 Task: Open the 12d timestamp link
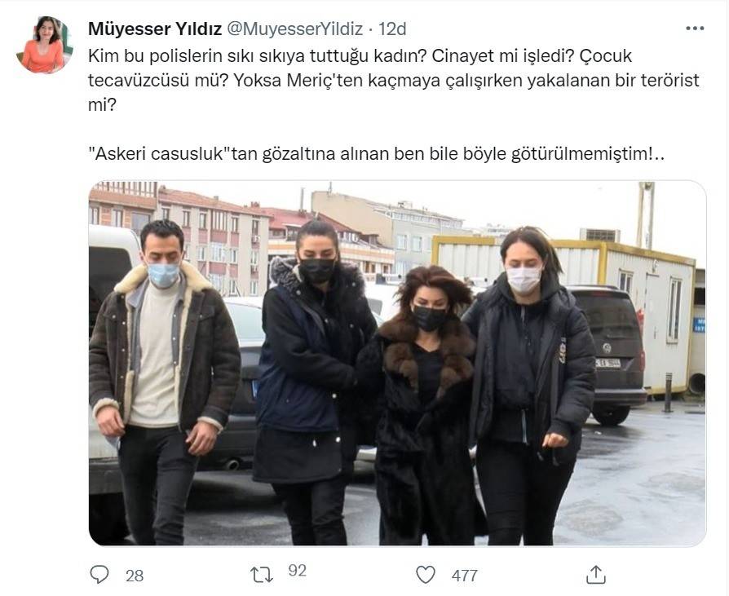pos(392,29)
